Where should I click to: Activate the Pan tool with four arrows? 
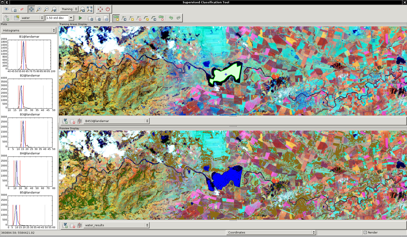point(31,9)
